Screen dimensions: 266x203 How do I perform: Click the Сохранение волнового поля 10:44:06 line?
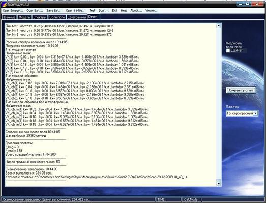(33, 132)
